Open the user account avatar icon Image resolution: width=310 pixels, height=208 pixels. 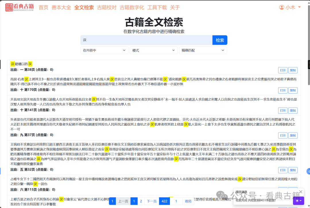click(x=282, y=7)
